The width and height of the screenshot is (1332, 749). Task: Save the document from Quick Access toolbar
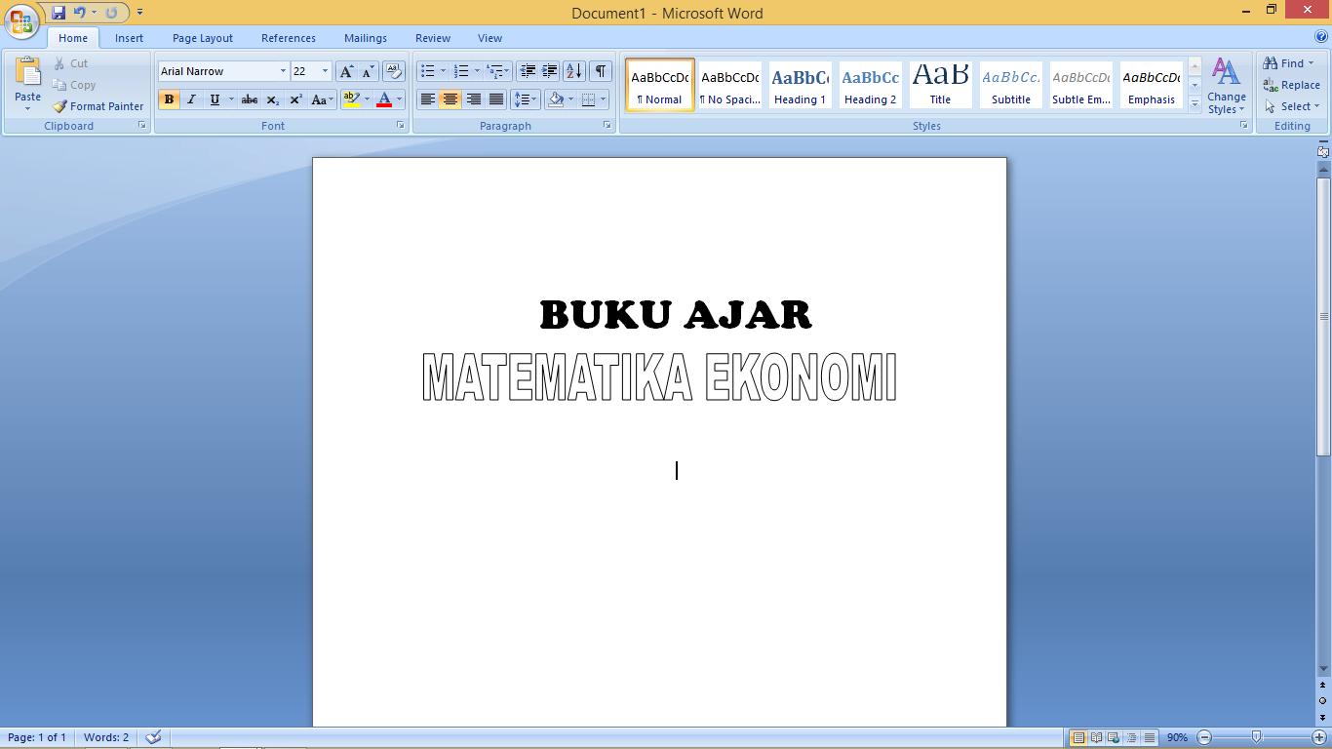(59, 13)
